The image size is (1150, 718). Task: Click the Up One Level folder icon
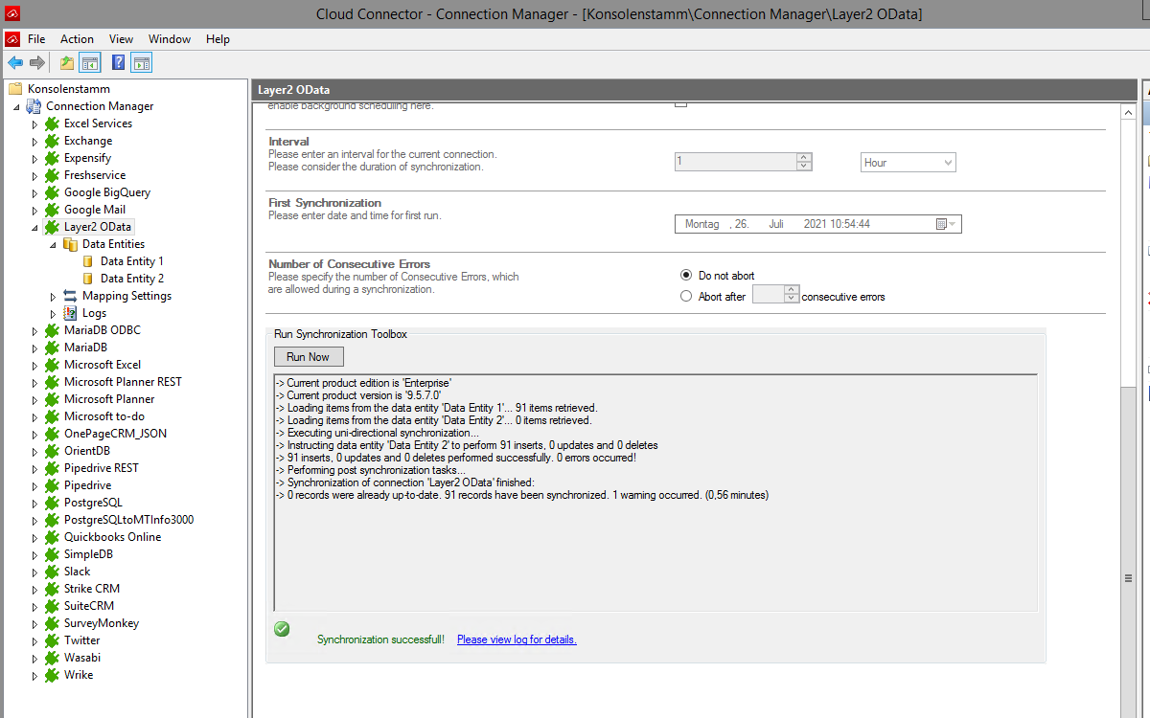(66, 63)
